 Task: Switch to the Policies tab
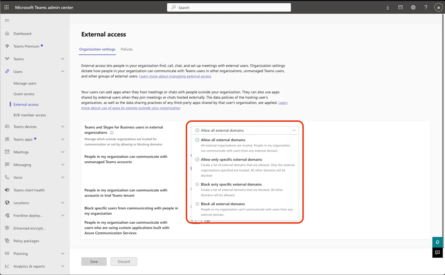(127, 49)
